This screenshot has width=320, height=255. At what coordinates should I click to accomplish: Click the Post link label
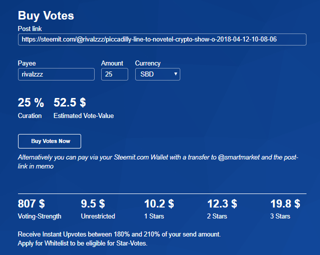30,28
